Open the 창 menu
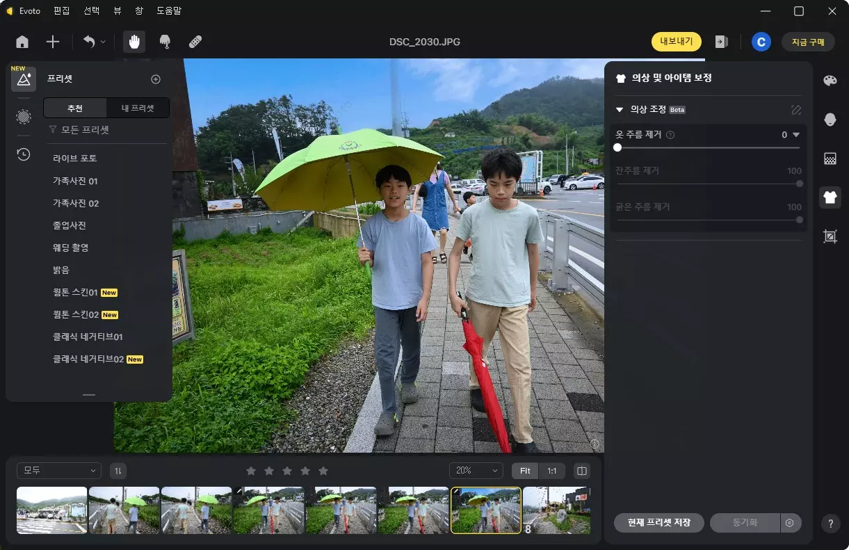Viewport: 849px width, 550px height. click(x=139, y=11)
